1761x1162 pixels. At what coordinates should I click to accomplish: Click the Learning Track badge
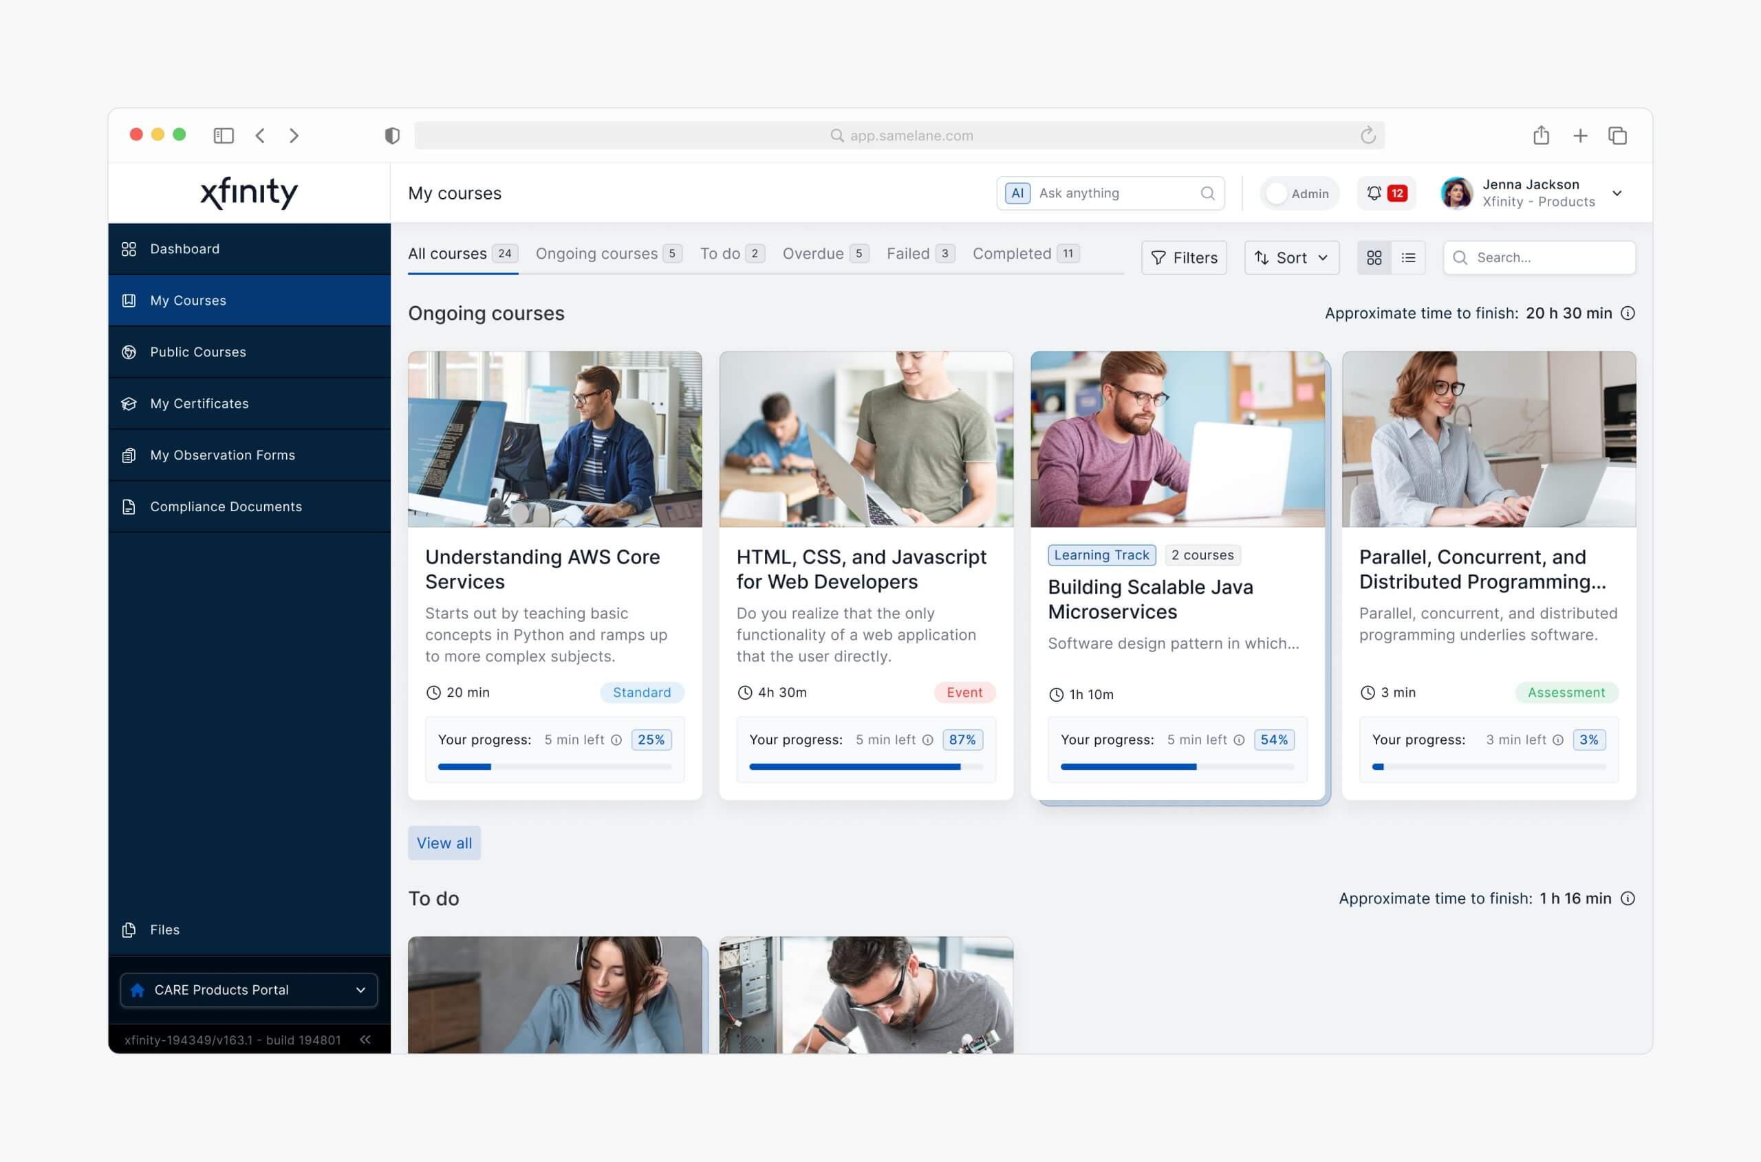(1101, 555)
